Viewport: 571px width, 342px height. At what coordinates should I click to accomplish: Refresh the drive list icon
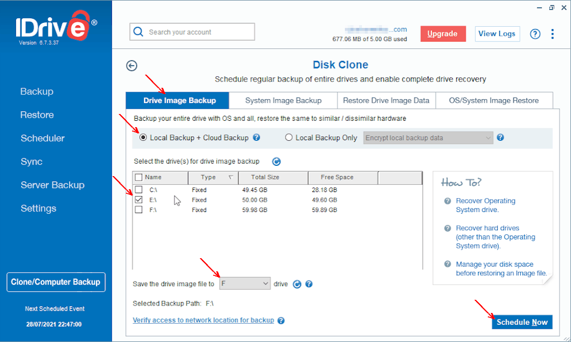[276, 161]
